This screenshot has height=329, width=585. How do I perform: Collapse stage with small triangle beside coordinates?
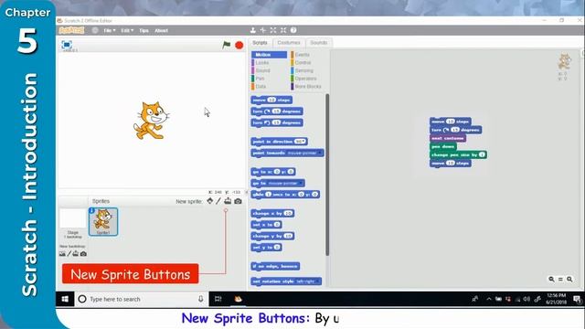tap(246, 192)
